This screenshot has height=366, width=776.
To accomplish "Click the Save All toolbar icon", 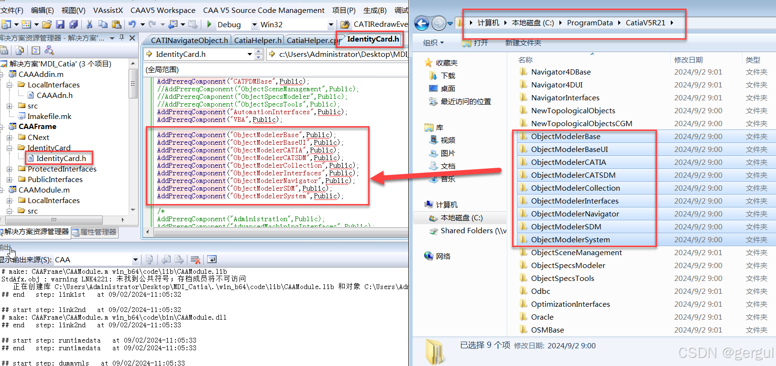I will click(x=74, y=24).
